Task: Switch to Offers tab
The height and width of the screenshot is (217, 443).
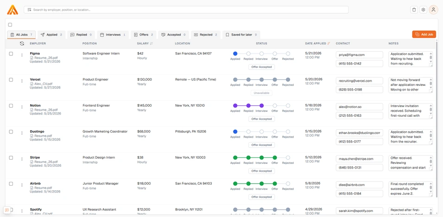Action: point(143,35)
